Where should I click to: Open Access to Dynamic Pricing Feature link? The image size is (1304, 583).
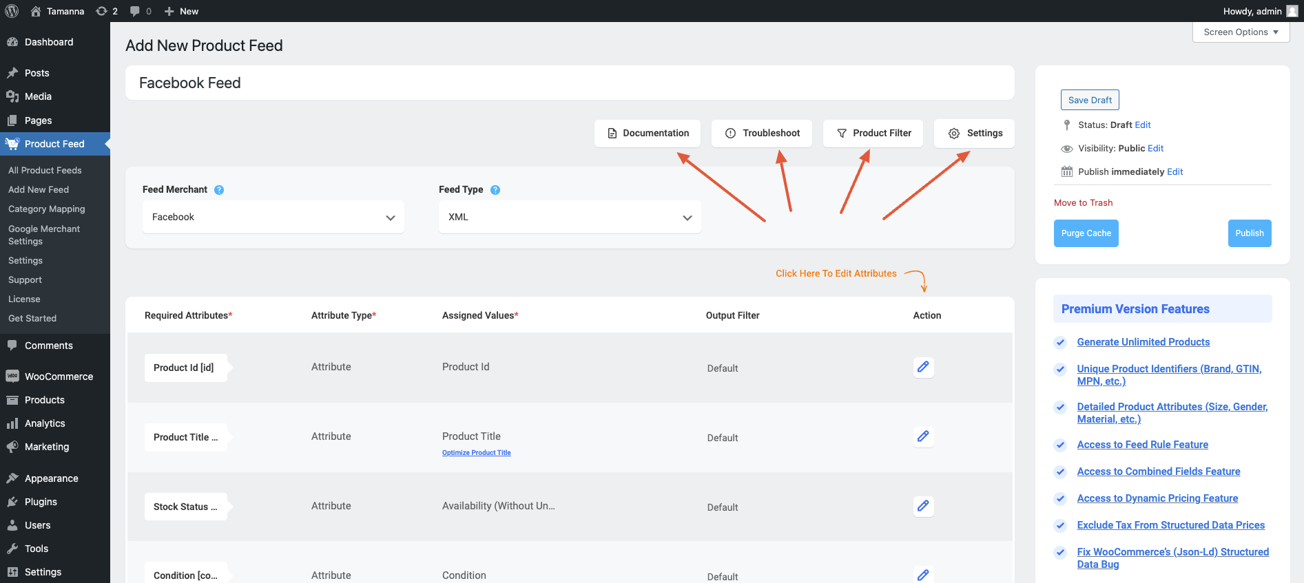pos(1157,498)
